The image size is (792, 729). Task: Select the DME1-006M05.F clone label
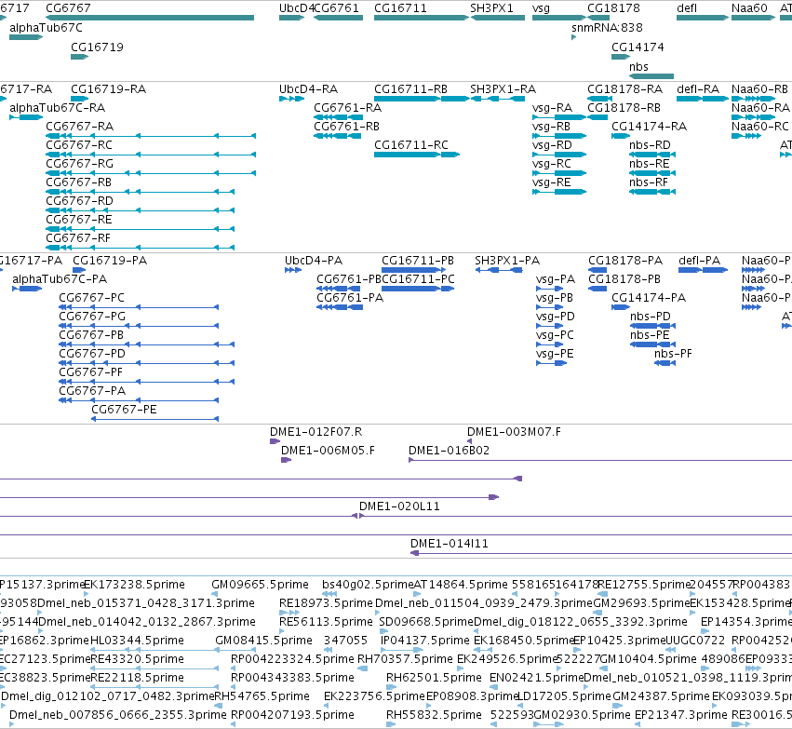click(x=329, y=451)
